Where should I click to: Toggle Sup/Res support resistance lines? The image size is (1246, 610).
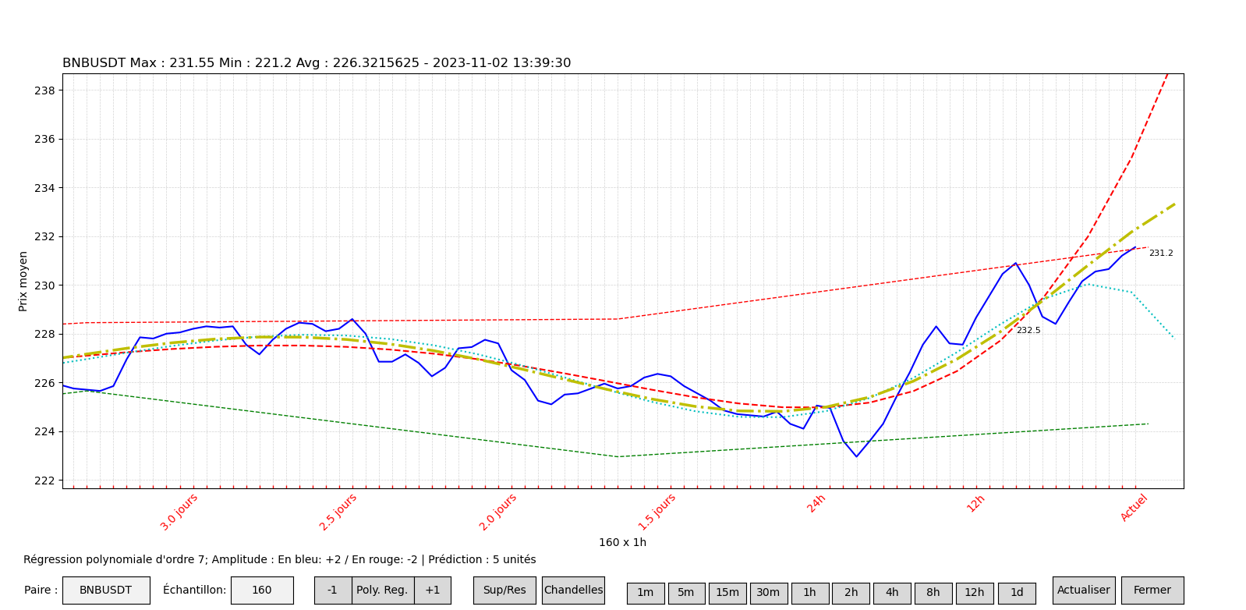pos(504,590)
